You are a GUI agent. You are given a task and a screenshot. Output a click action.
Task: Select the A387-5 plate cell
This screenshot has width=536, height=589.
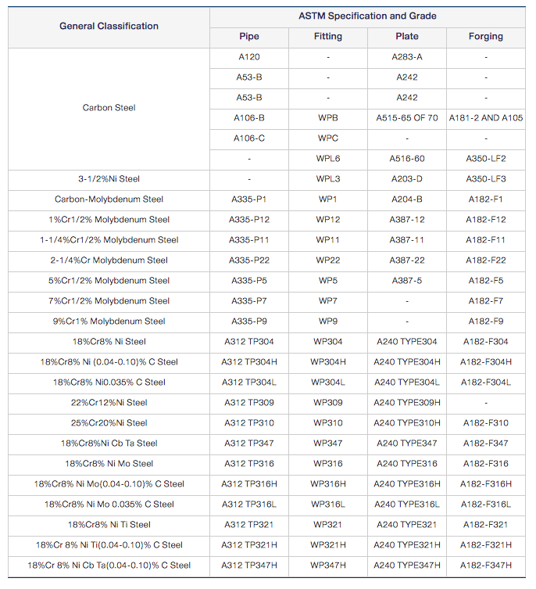pos(407,281)
